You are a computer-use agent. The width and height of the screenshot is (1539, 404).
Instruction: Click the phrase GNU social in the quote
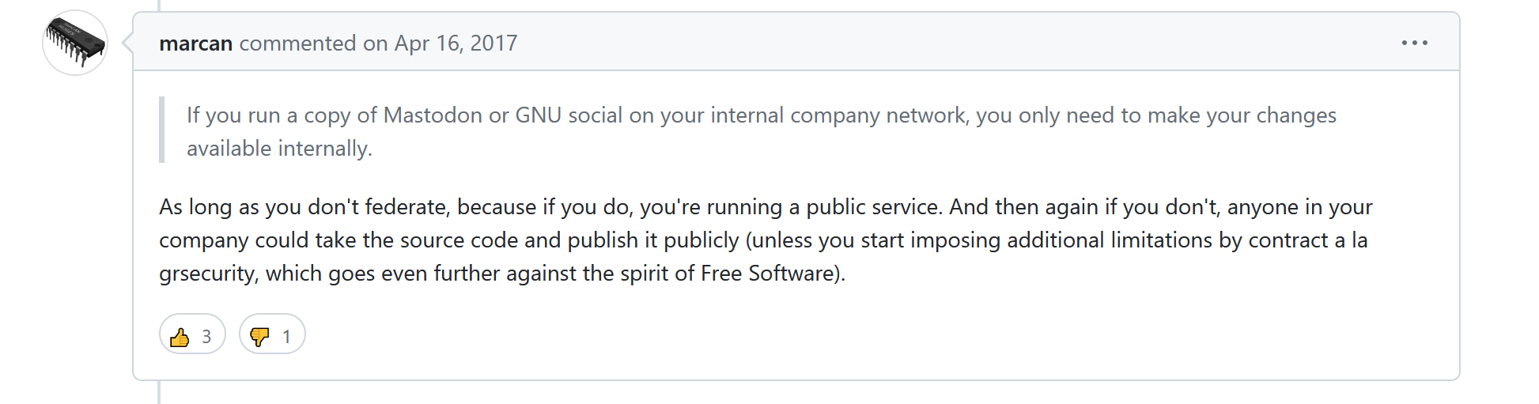click(x=569, y=115)
